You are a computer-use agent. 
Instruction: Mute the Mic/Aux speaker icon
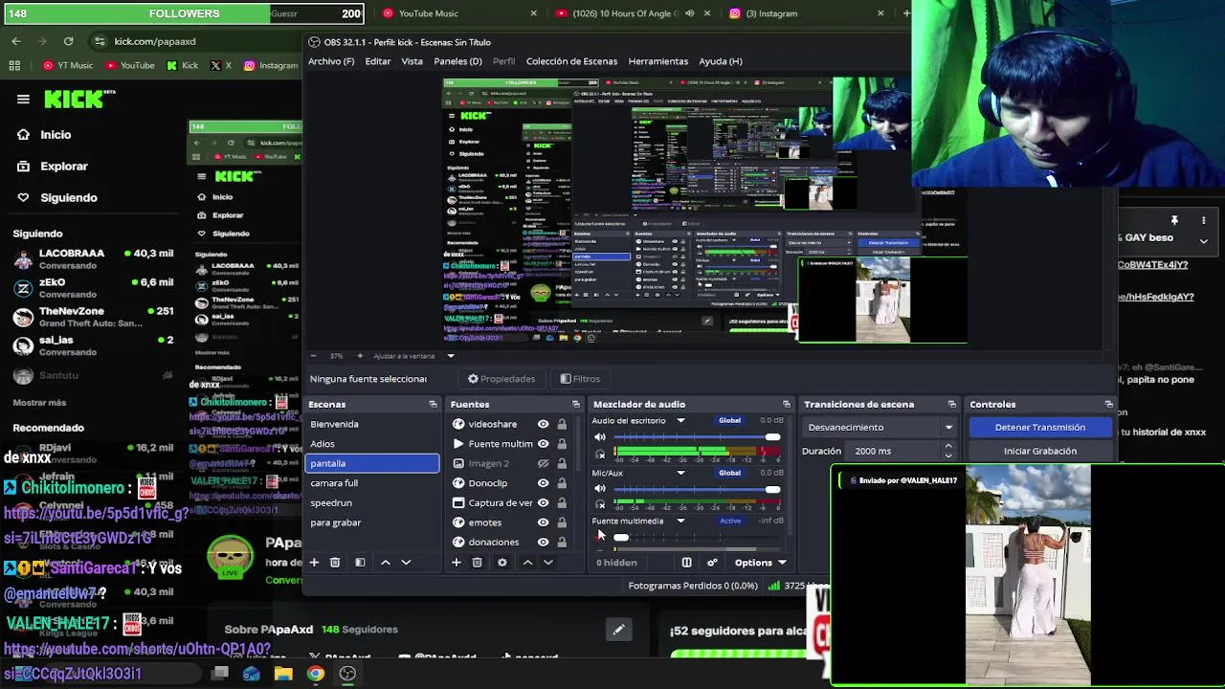pos(600,489)
